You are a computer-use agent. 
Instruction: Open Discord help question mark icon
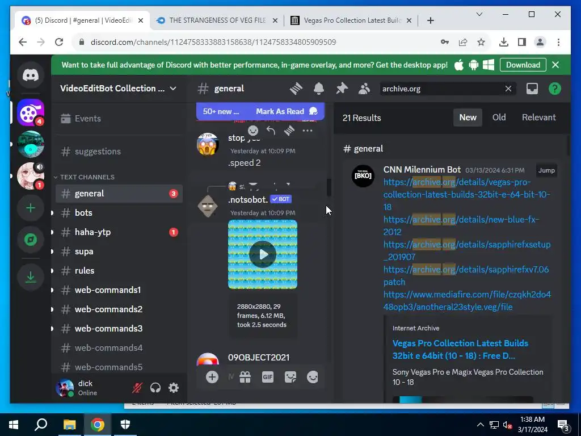tap(555, 89)
